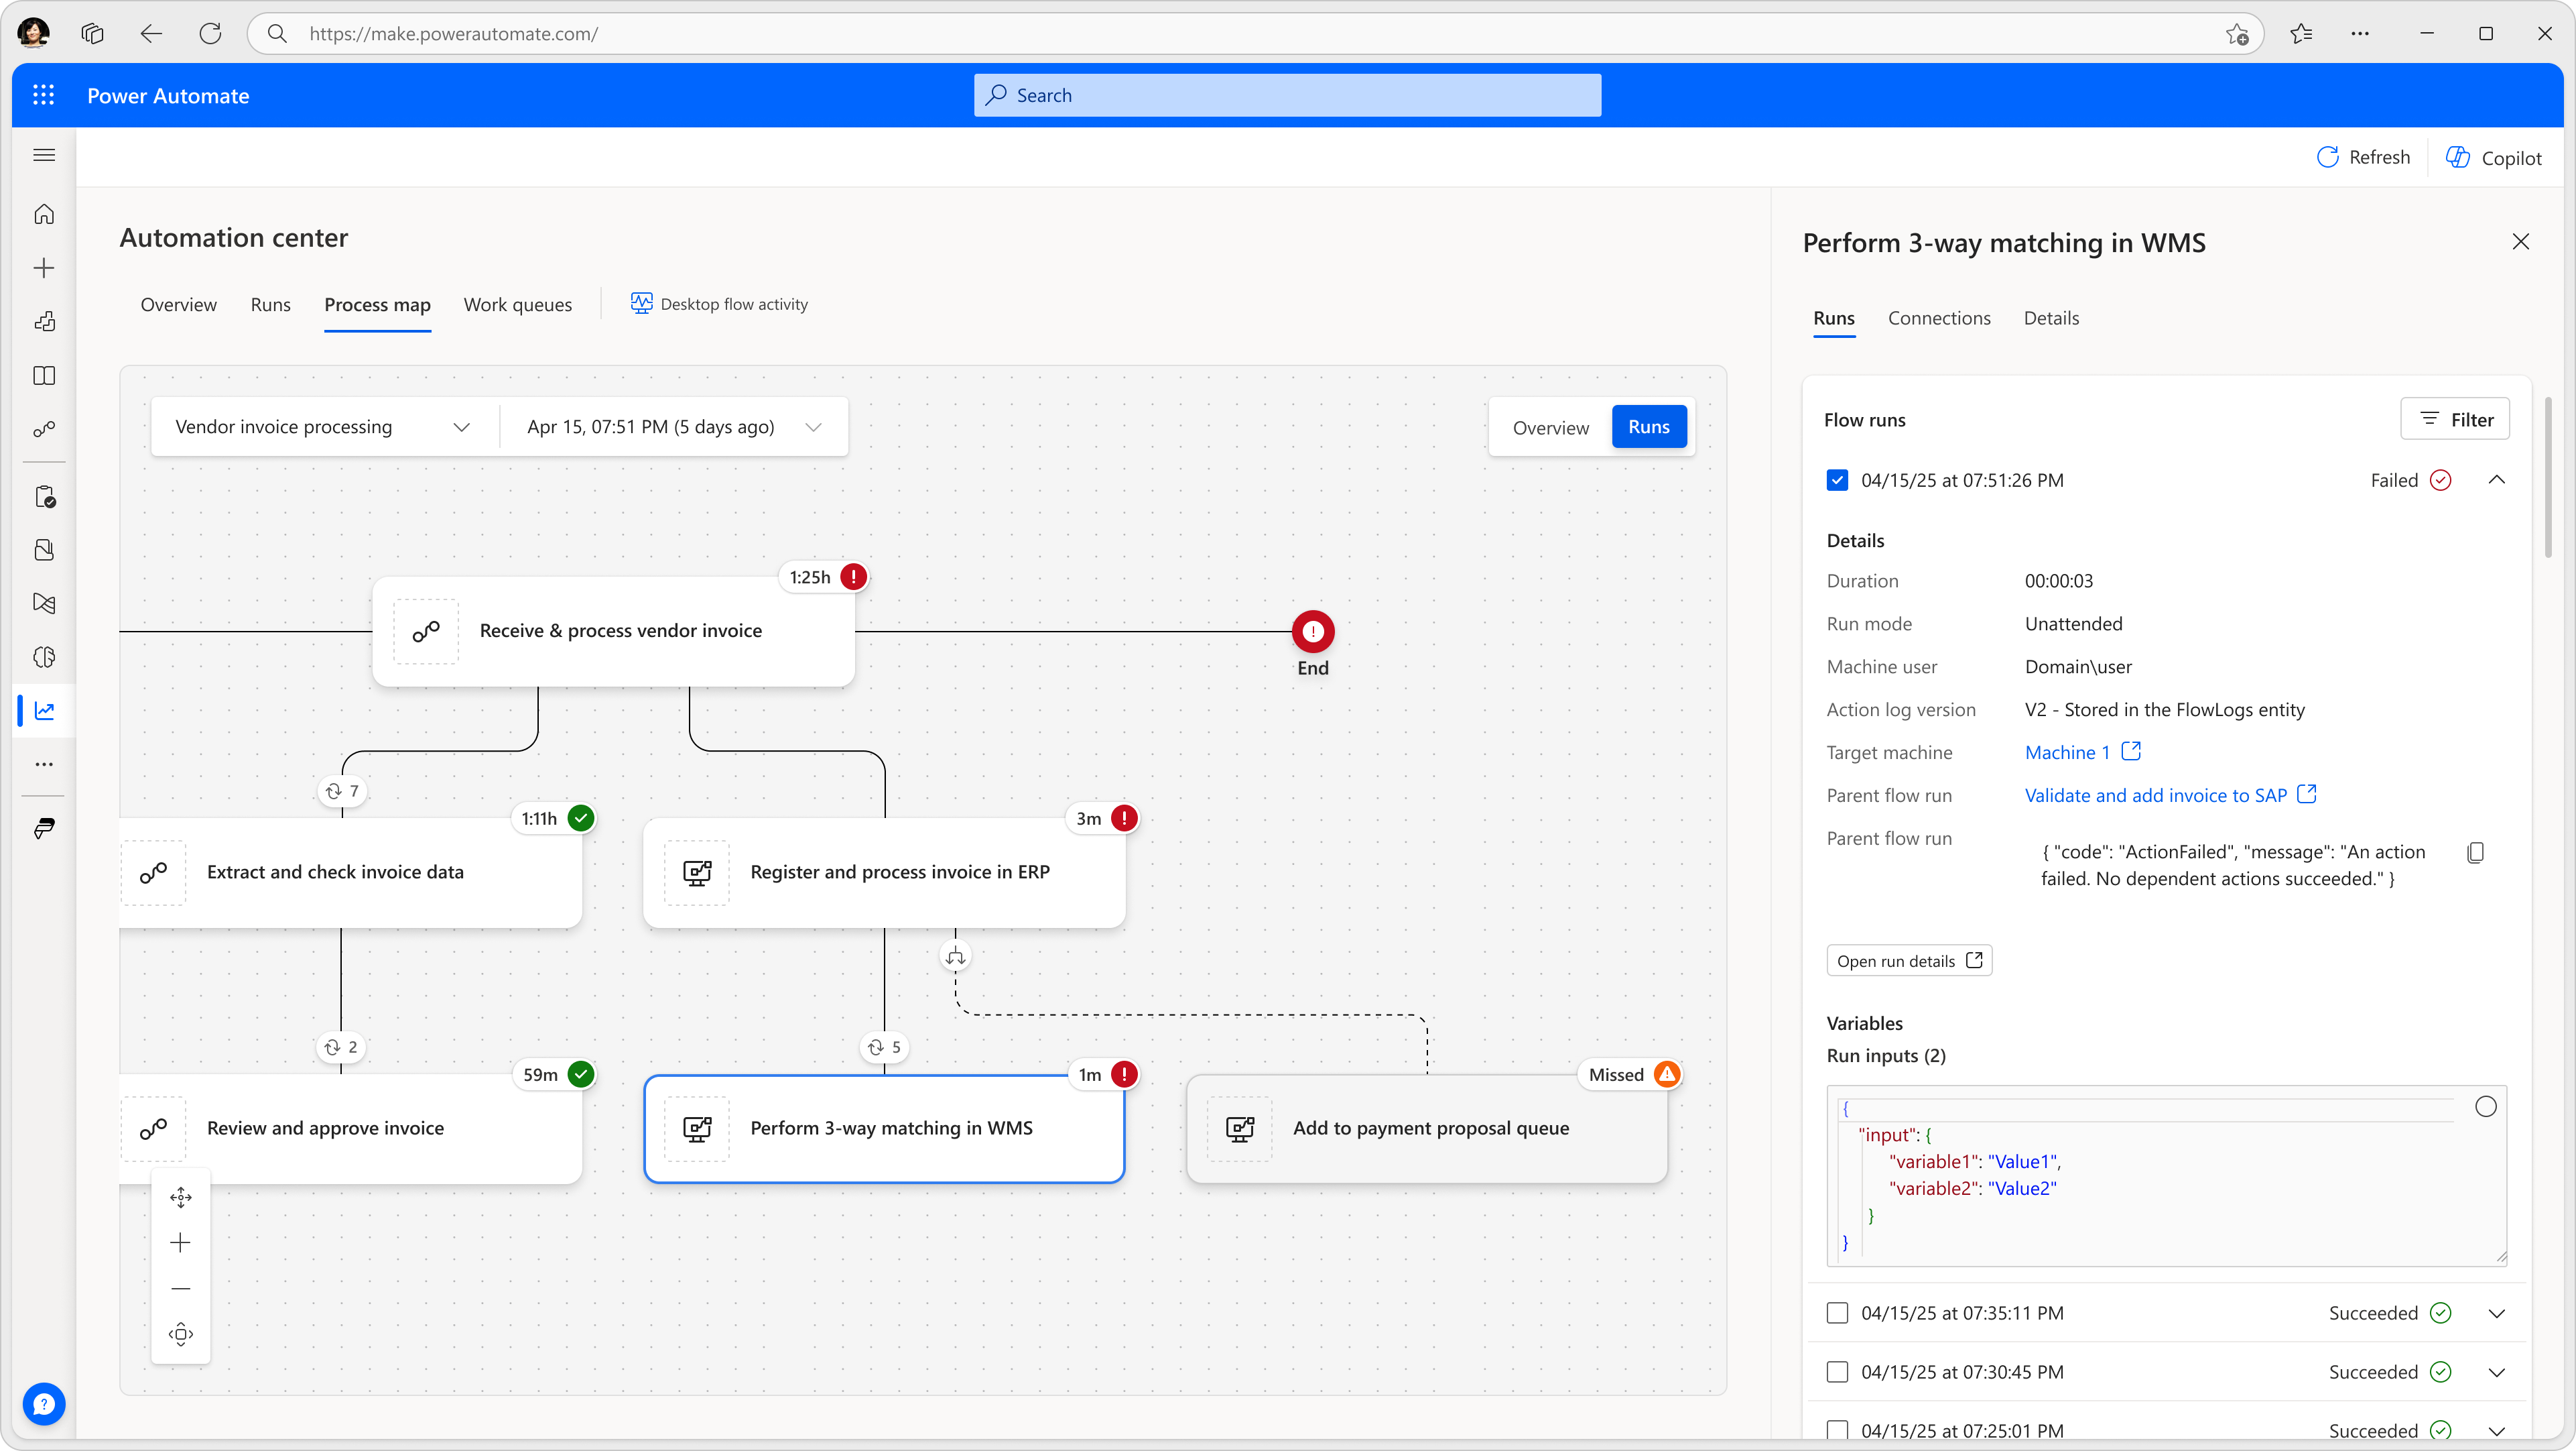Select the Review and approve invoice node
This screenshot has width=2576, height=1451.
[x=350, y=1128]
